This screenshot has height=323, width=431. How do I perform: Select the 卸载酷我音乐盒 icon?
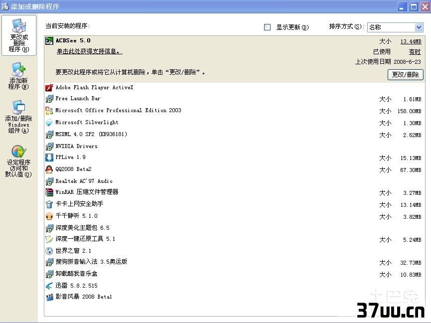click(49, 274)
